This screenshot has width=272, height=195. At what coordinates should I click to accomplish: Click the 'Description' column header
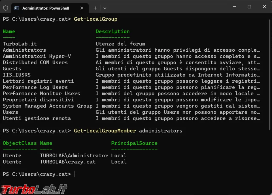coord(112,32)
